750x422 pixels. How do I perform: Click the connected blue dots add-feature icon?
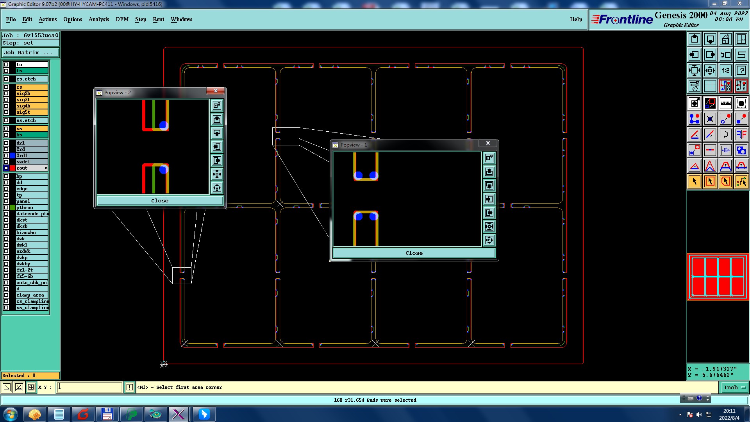click(695, 119)
